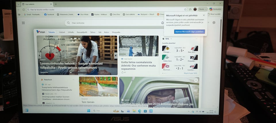The height and width of the screenshot is (123, 276).
Task: Open the Kasuaalipelit tab
Action: 82,32
